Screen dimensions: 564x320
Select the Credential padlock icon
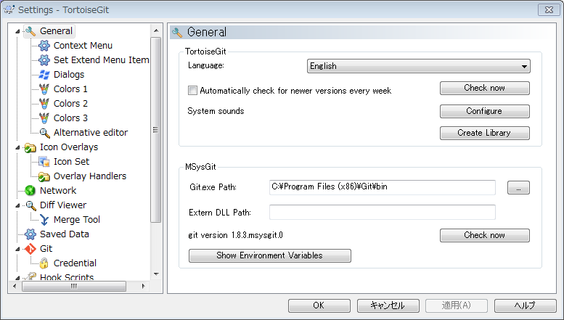click(44, 263)
